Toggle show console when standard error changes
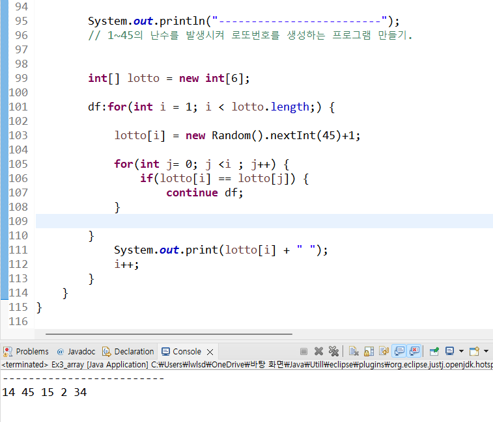 pyautogui.click(x=414, y=351)
